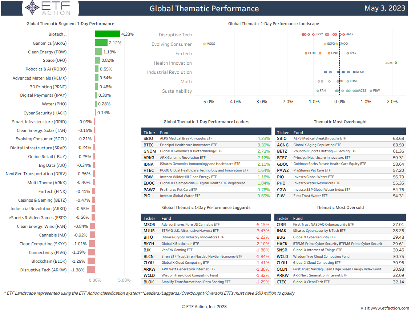Click the Clean Energy (PBW) segment label
Screen dimensions: 411x311
tap(47, 52)
